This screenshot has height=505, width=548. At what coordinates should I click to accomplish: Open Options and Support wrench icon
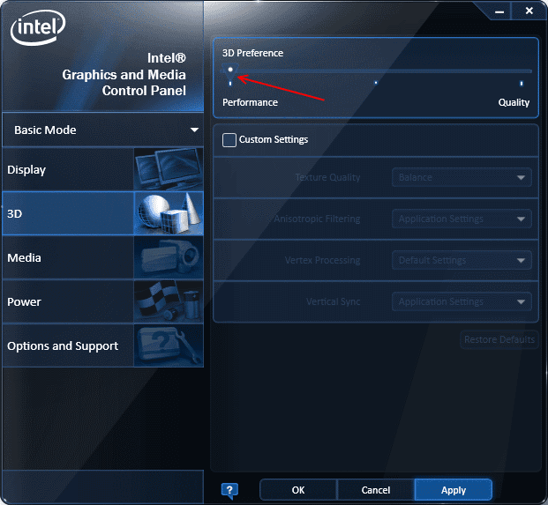coord(169,345)
